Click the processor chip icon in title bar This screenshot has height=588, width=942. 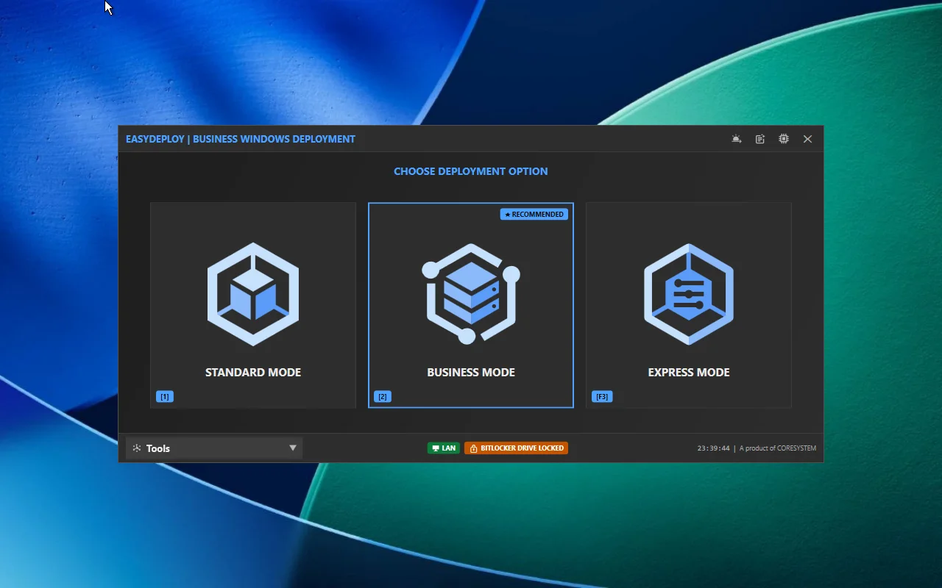pos(784,139)
